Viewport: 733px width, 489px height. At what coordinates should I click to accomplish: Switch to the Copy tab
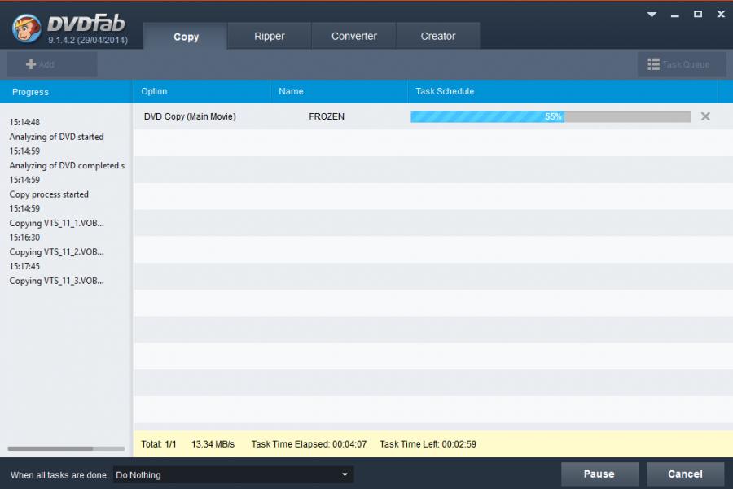pyautogui.click(x=186, y=37)
